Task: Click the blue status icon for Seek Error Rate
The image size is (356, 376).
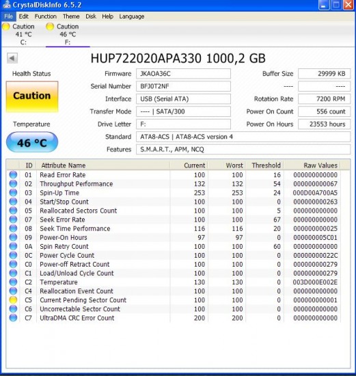Action: coord(13,219)
